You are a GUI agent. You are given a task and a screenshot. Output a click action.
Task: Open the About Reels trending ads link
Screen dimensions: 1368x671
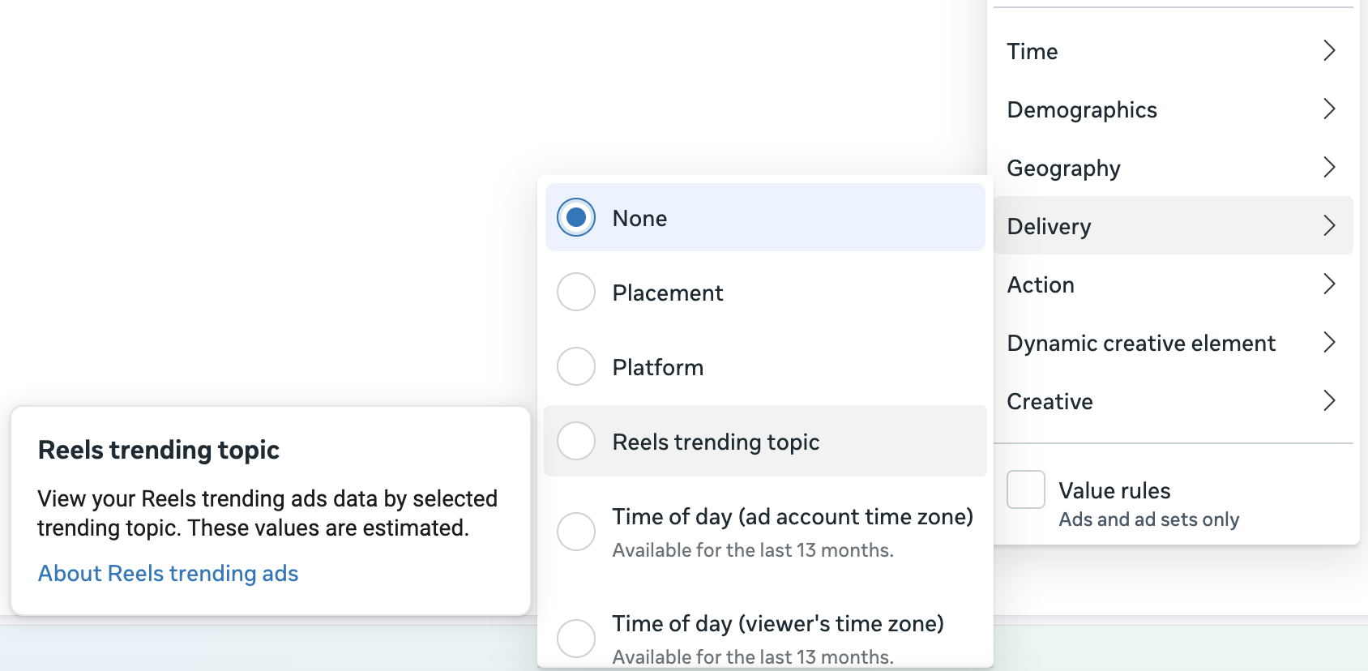[168, 573]
